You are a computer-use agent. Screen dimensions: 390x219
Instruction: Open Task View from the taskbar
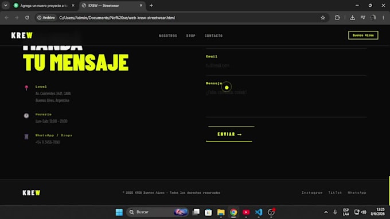[196, 212]
